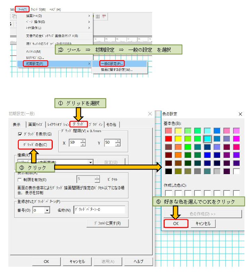Image resolution: width=250 pixels, height=274 pixels.
Task: Click the 適用(A) button
Action: click(x=108, y=262)
